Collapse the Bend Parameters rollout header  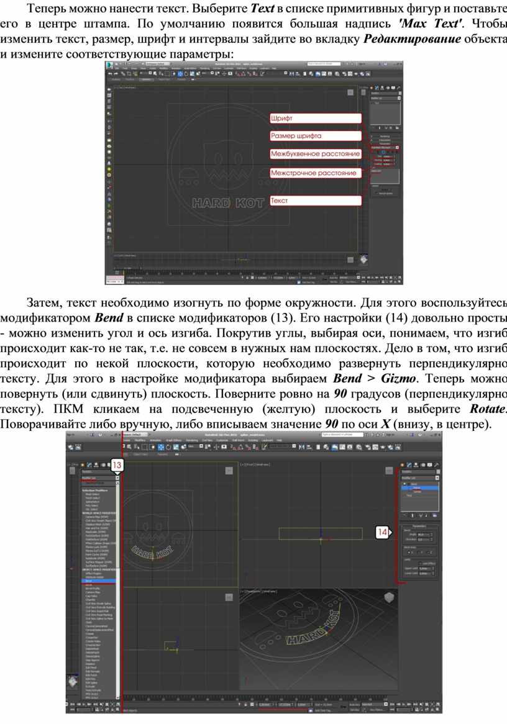[419, 527]
